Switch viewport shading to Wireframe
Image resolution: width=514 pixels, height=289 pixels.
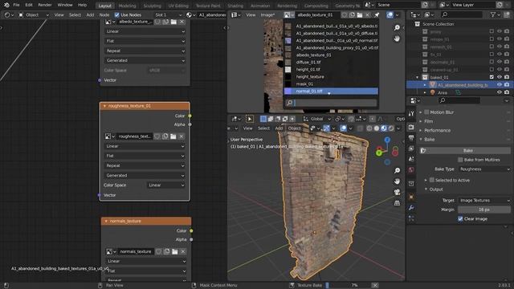coord(369,128)
